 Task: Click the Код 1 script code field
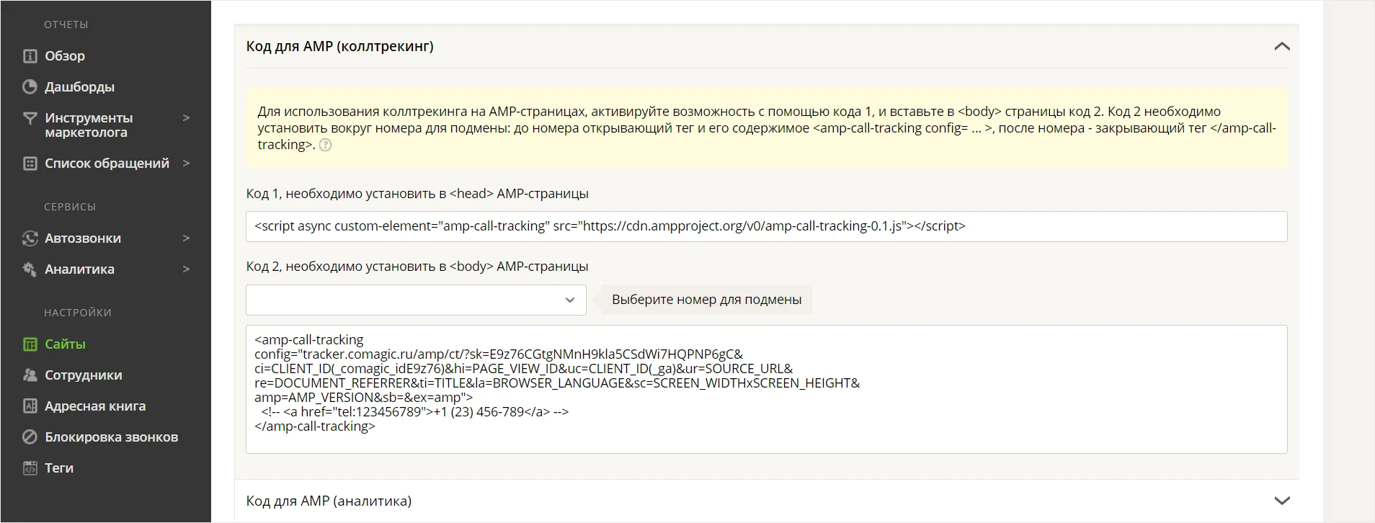(x=766, y=226)
